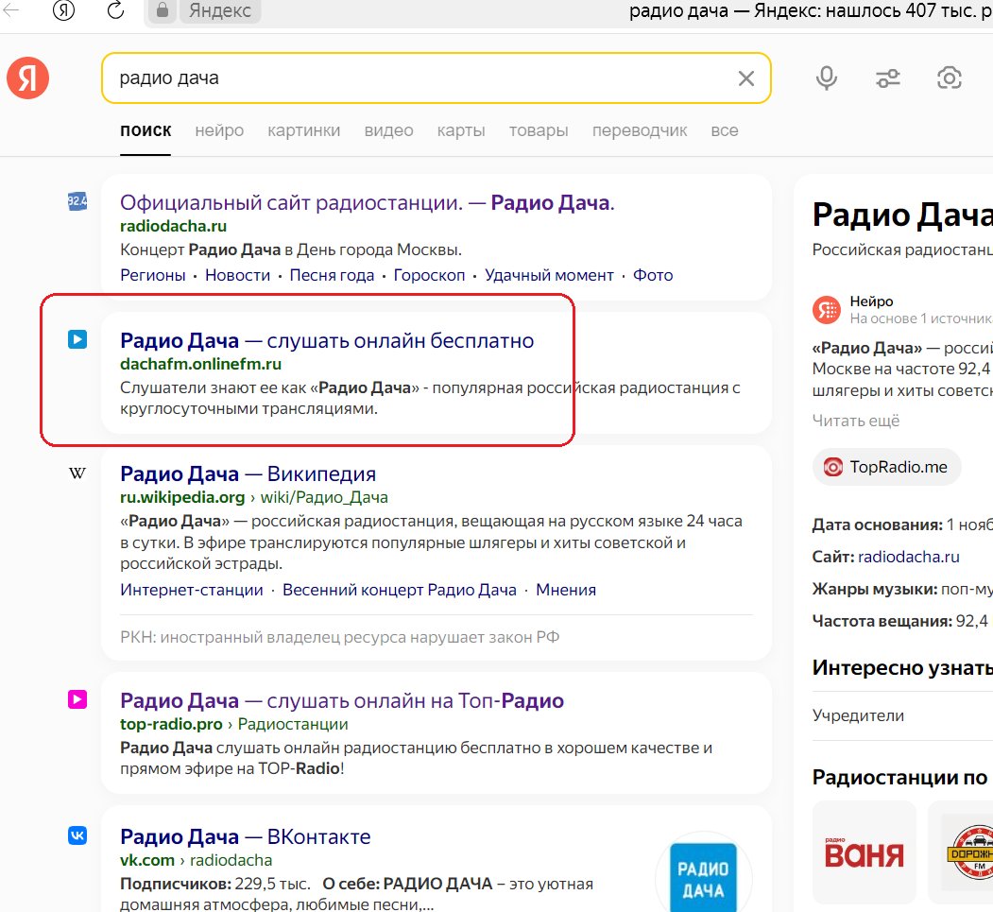Open the Новости sitelink
The width and height of the screenshot is (993, 912).
237,276
